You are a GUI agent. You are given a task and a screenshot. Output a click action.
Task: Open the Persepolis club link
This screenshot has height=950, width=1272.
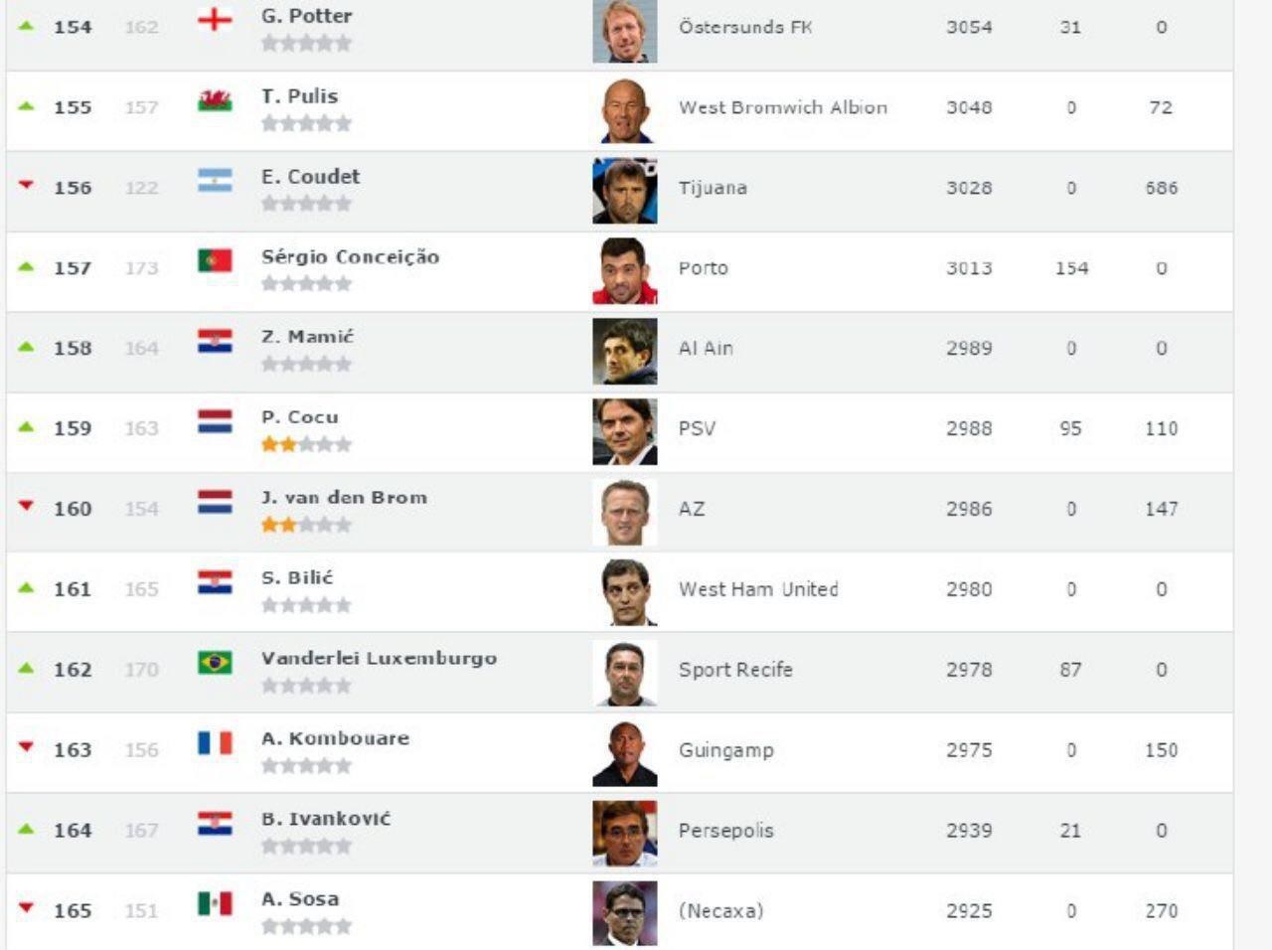[725, 831]
